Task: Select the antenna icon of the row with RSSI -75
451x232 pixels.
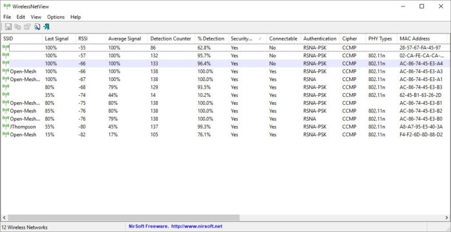Action: point(6,103)
